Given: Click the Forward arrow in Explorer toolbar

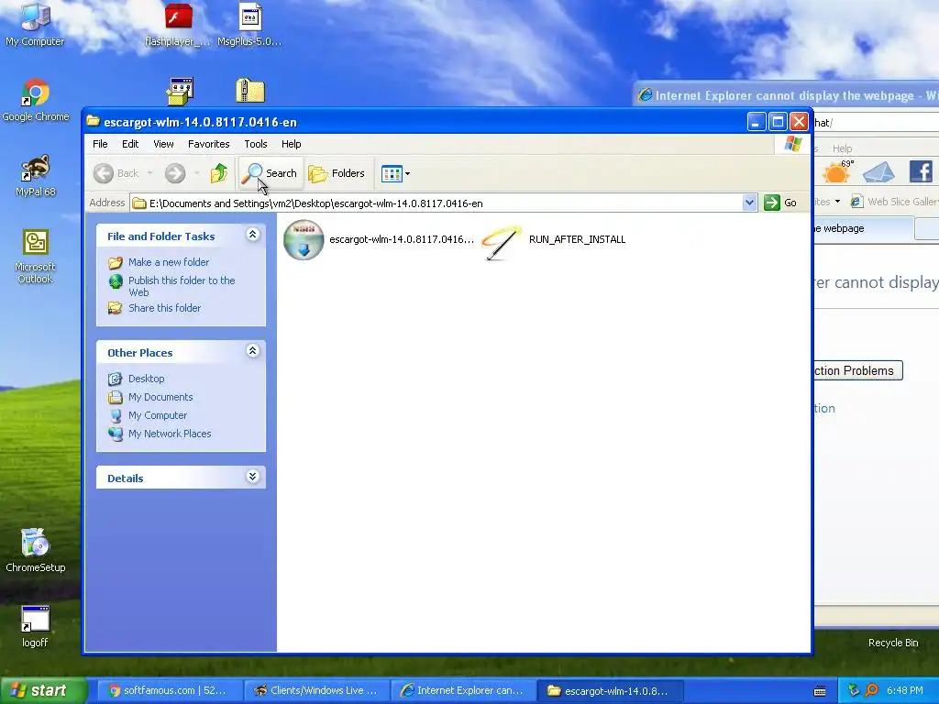Looking at the screenshot, I should (175, 173).
